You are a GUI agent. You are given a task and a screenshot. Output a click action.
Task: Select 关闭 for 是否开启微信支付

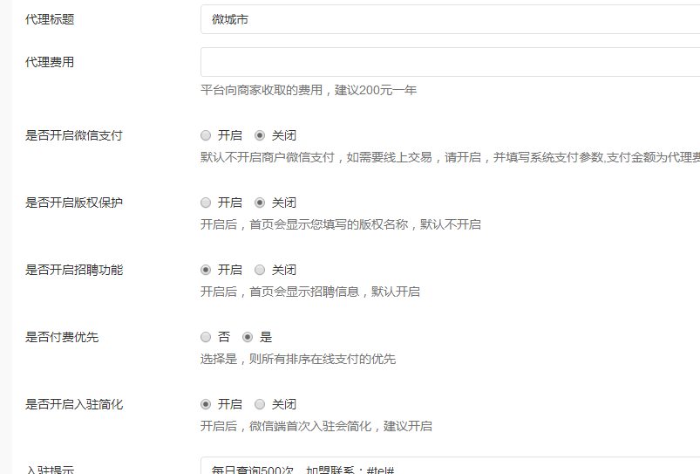260,135
